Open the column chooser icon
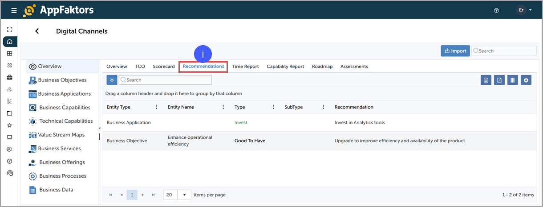Screen dimensions: 543x207 coord(513,80)
